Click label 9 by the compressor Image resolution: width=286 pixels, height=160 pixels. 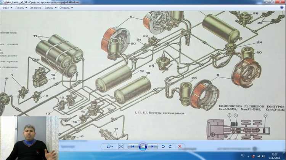coord(54,79)
